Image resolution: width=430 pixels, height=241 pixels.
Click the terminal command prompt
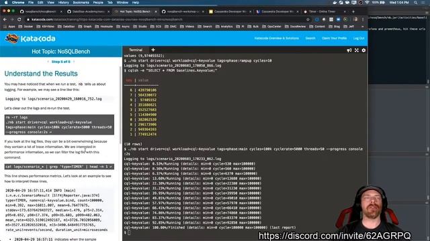coord(129,232)
